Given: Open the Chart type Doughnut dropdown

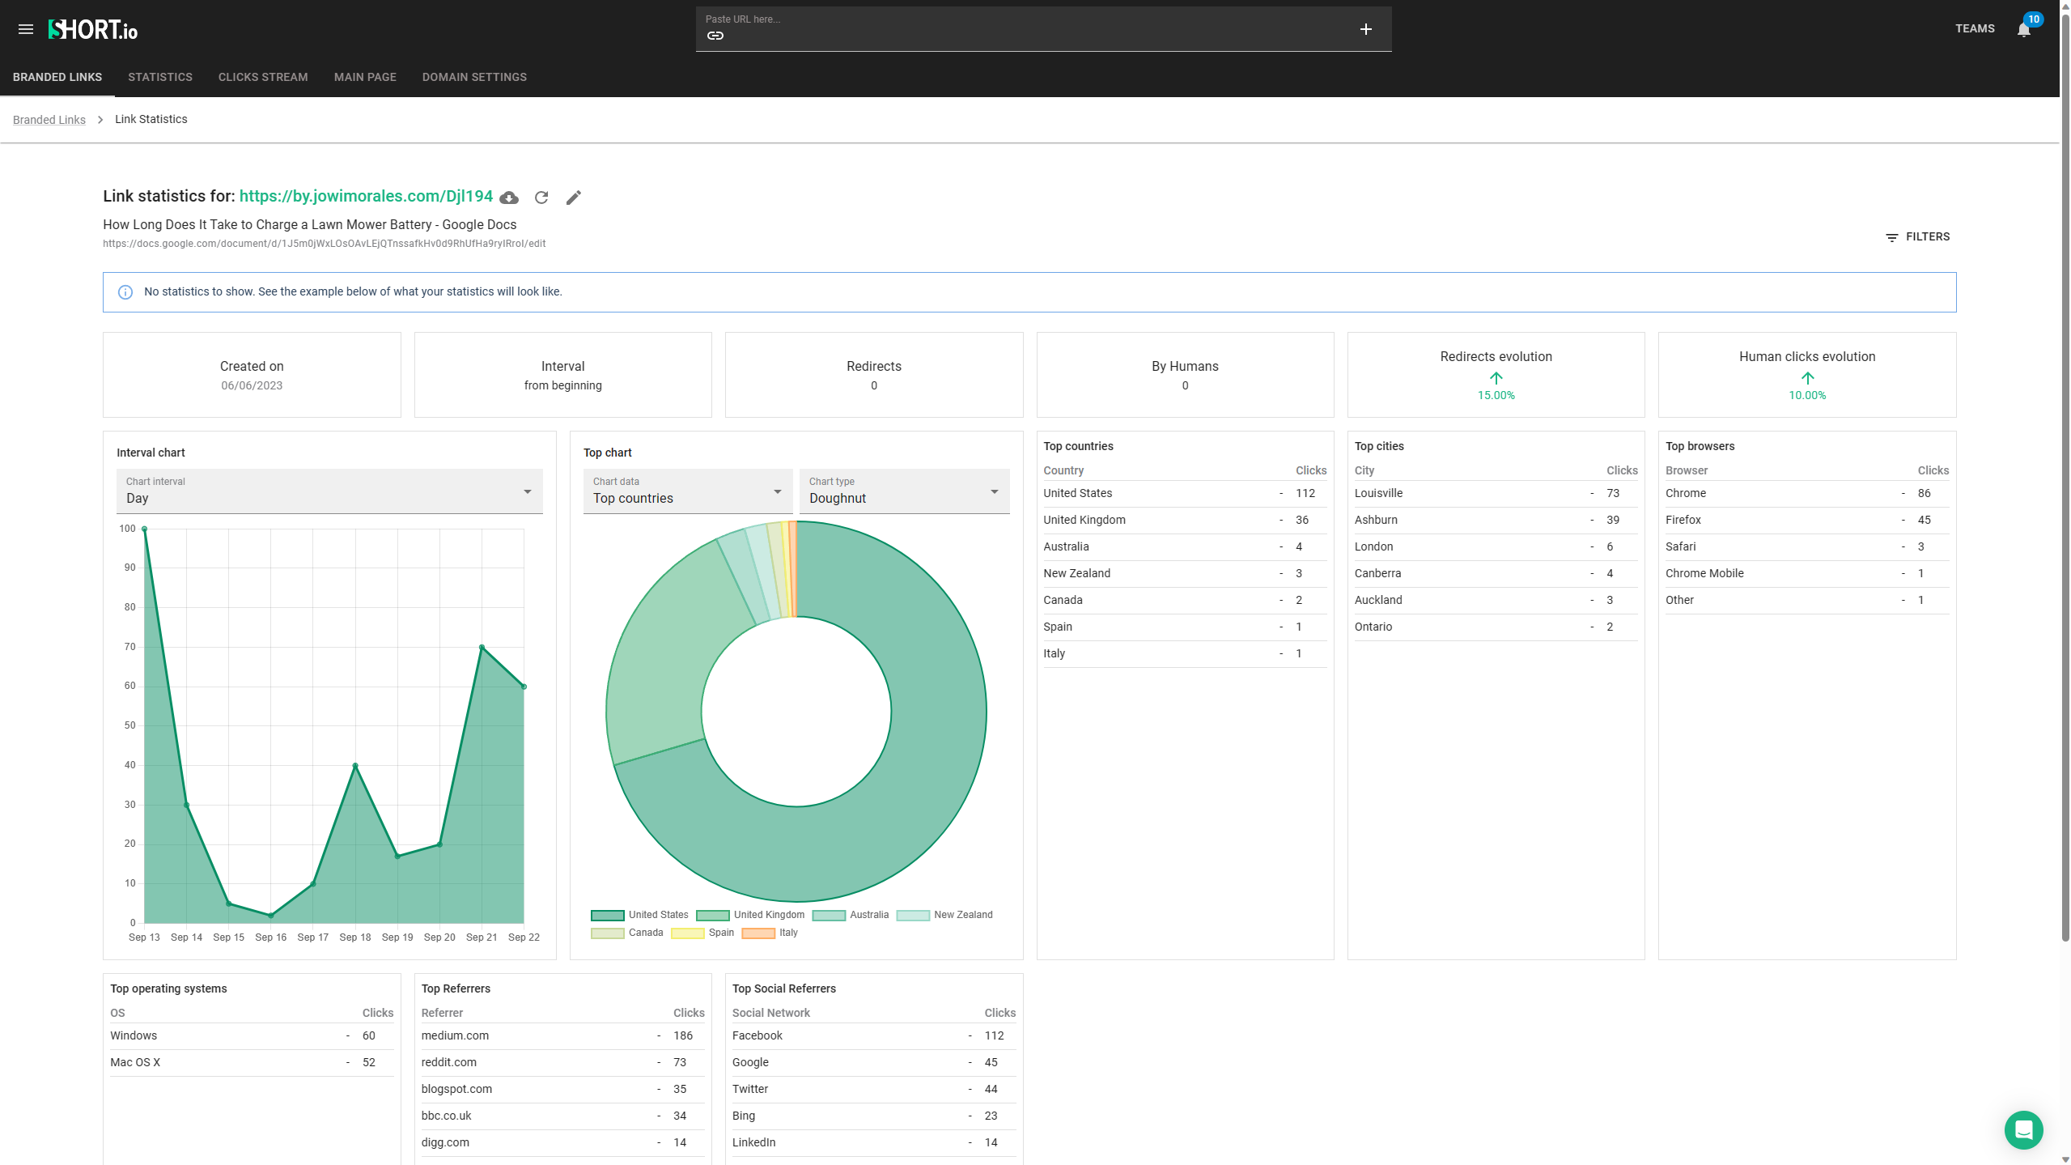Looking at the screenshot, I should click(x=904, y=491).
